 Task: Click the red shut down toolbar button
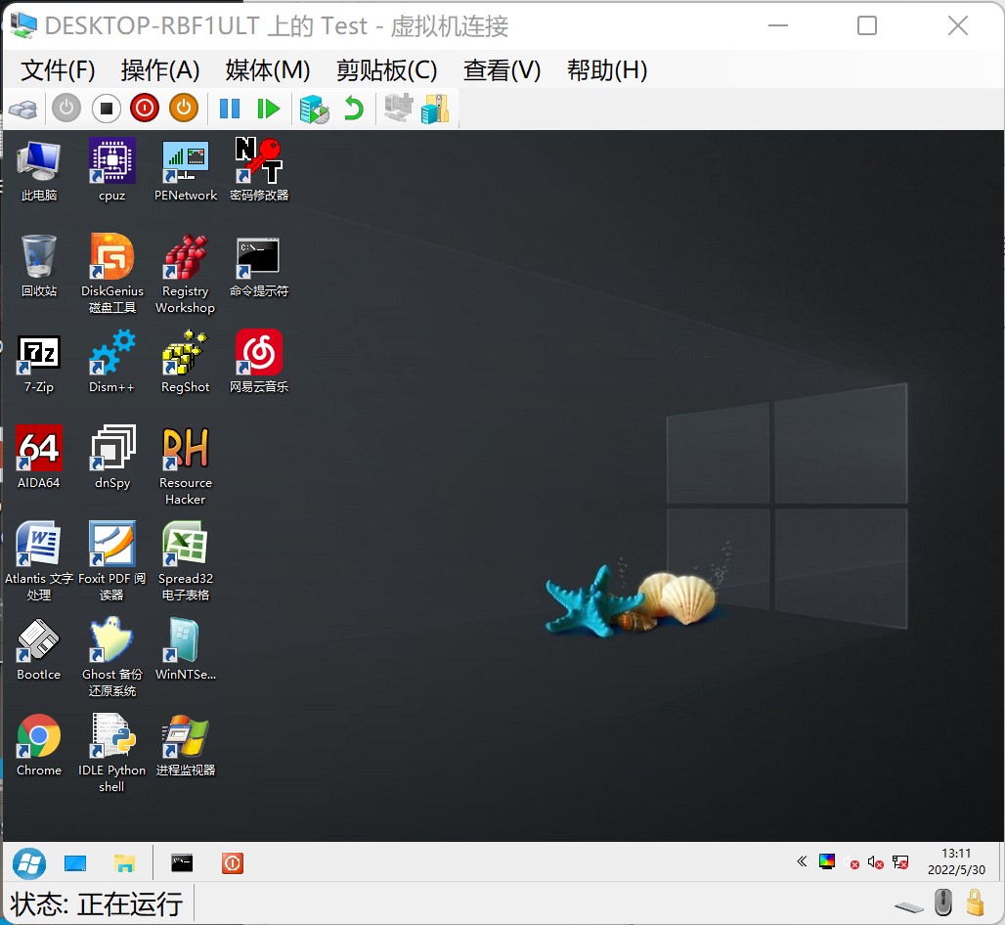(x=145, y=109)
